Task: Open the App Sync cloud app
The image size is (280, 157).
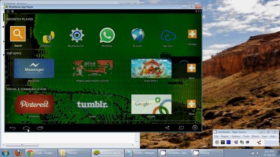Action: click(168, 36)
